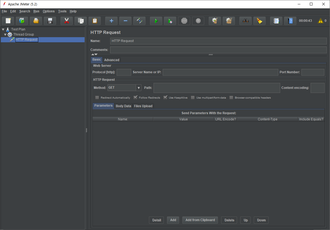This screenshot has width=330, height=230.
Task: Open Search with binoculars icon
Action: [246, 21]
